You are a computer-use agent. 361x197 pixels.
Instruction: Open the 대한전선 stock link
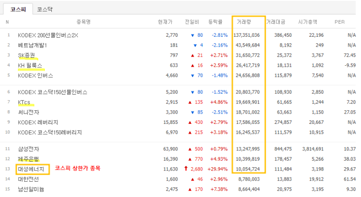pyautogui.click(x=28, y=179)
